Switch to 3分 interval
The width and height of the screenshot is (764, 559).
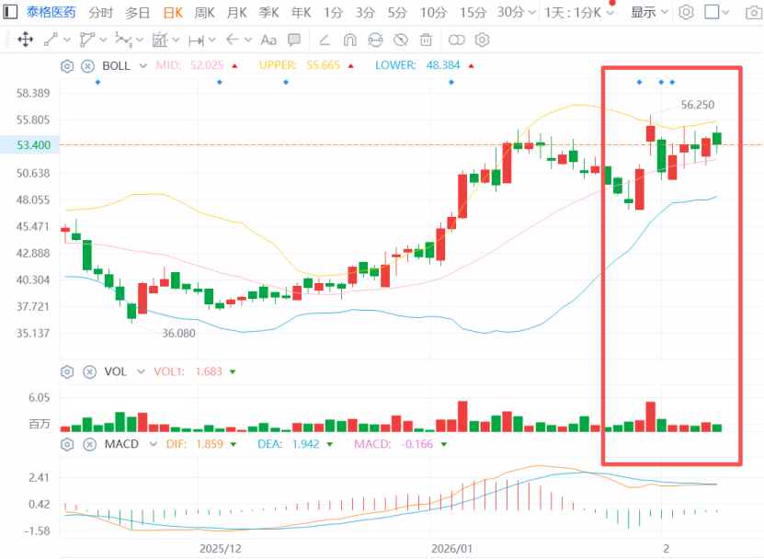(365, 12)
